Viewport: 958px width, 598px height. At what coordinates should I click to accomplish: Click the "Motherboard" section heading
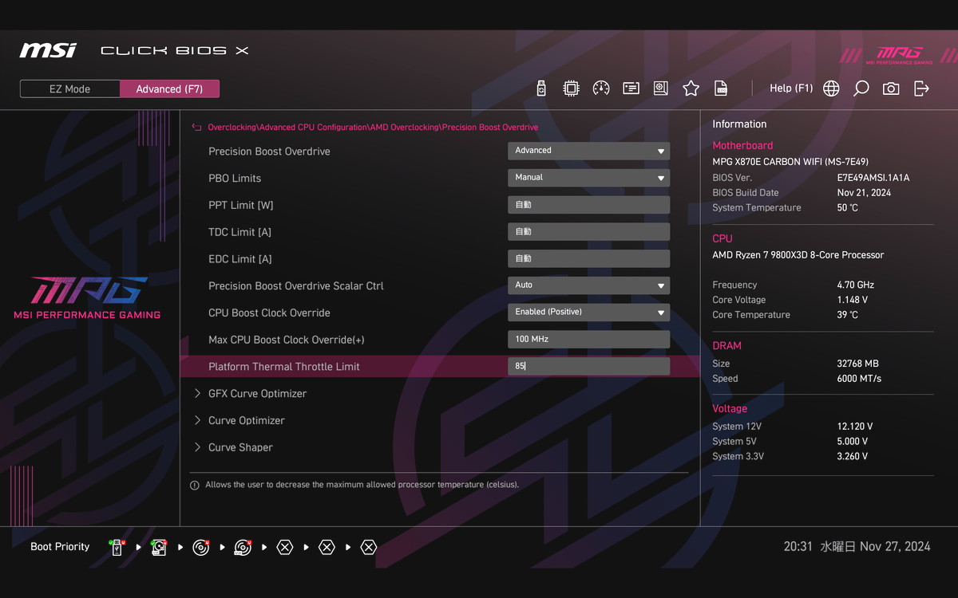pos(742,146)
